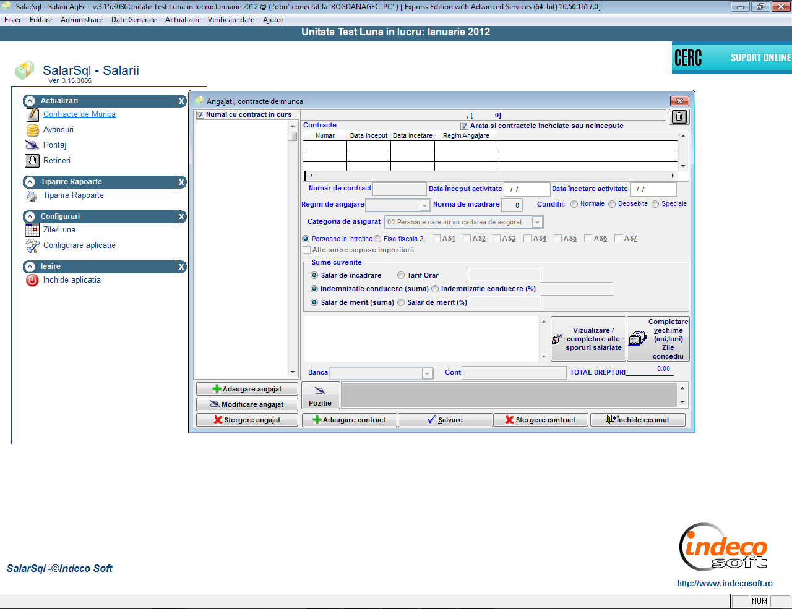Click the trash can delete icon

pos(679,117)
